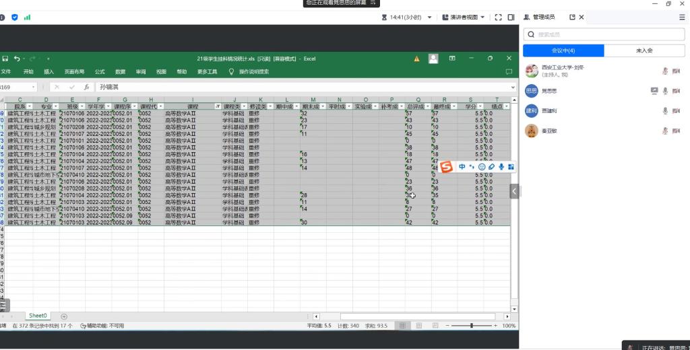Click the pop-out icon in members panel
Viewport: 690px width, 350px height.
572,17
